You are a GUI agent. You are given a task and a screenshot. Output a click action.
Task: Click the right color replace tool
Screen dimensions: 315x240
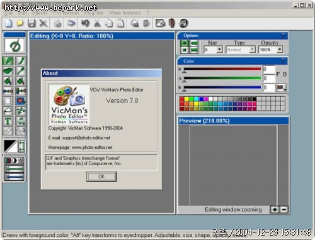21,91
